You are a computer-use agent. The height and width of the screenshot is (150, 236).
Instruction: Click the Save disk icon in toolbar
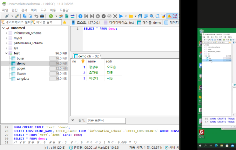(140, 16)
